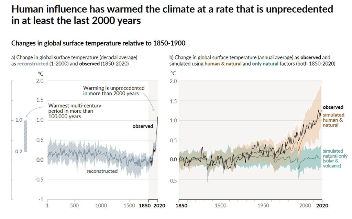Select the 'Warmest multi-century period' annotation
This screenshot has height=219, width=352.
(x=75, y=111)
